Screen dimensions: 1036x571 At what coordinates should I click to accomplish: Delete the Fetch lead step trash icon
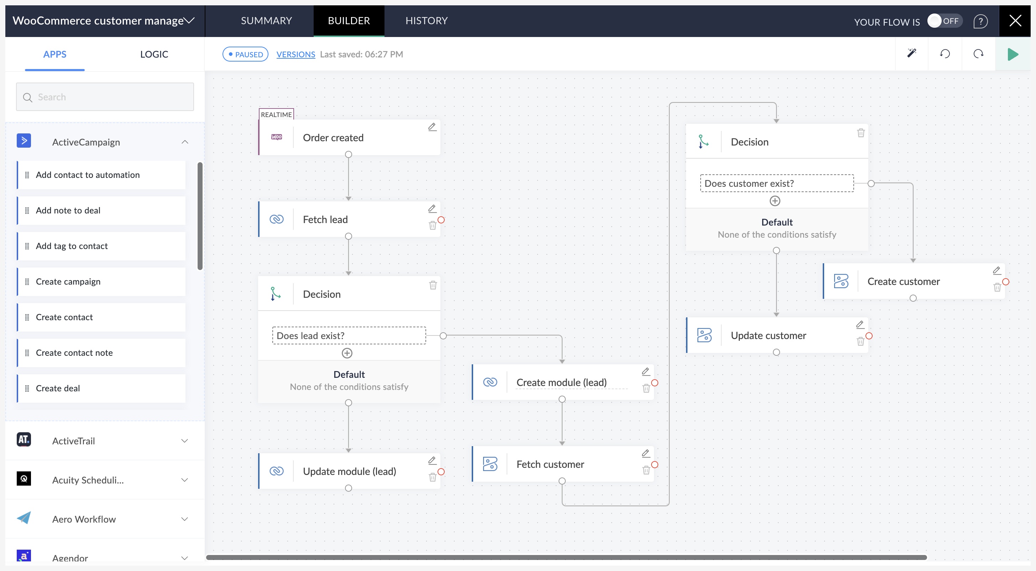432,226
